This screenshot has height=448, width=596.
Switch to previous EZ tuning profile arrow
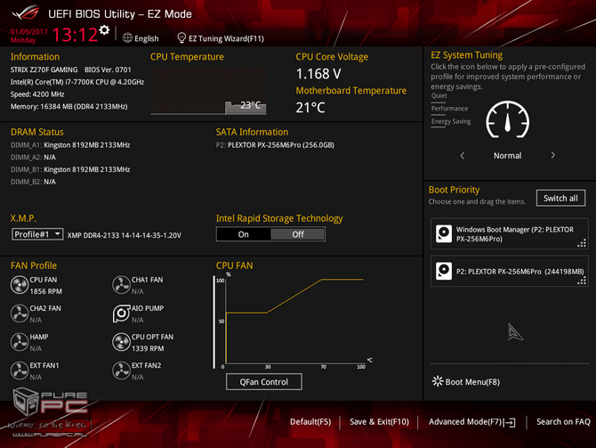[x=463, y=155]
